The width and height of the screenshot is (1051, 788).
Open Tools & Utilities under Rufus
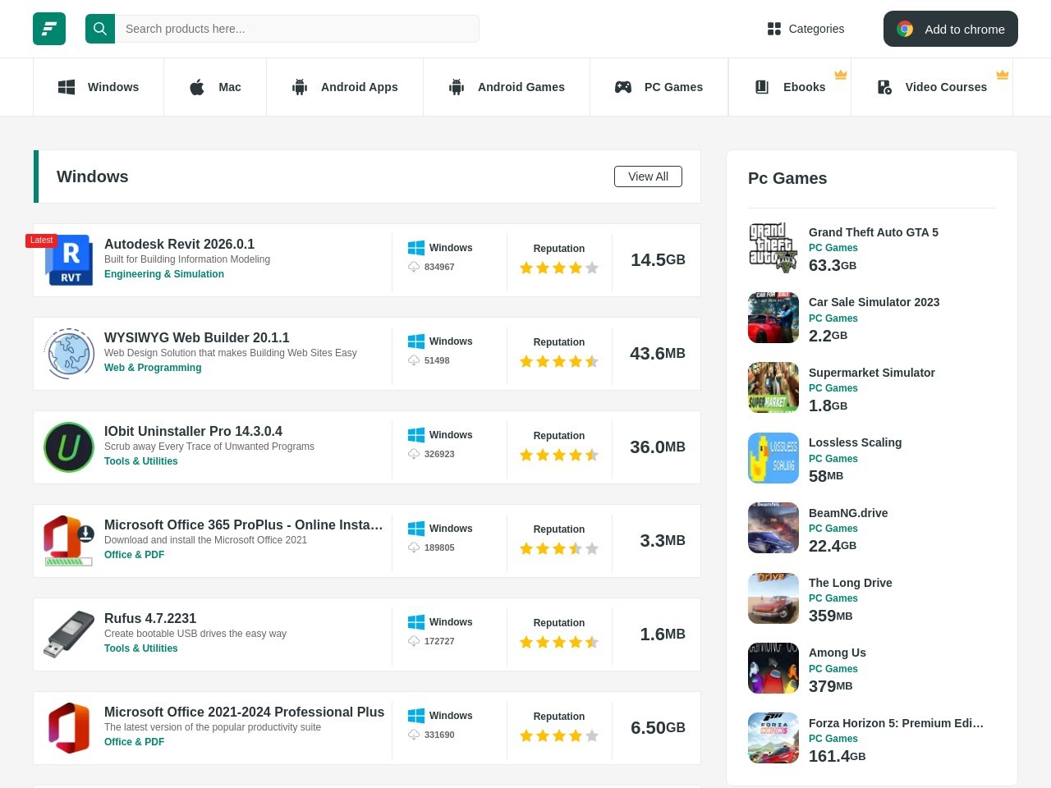tap(141, 648)
